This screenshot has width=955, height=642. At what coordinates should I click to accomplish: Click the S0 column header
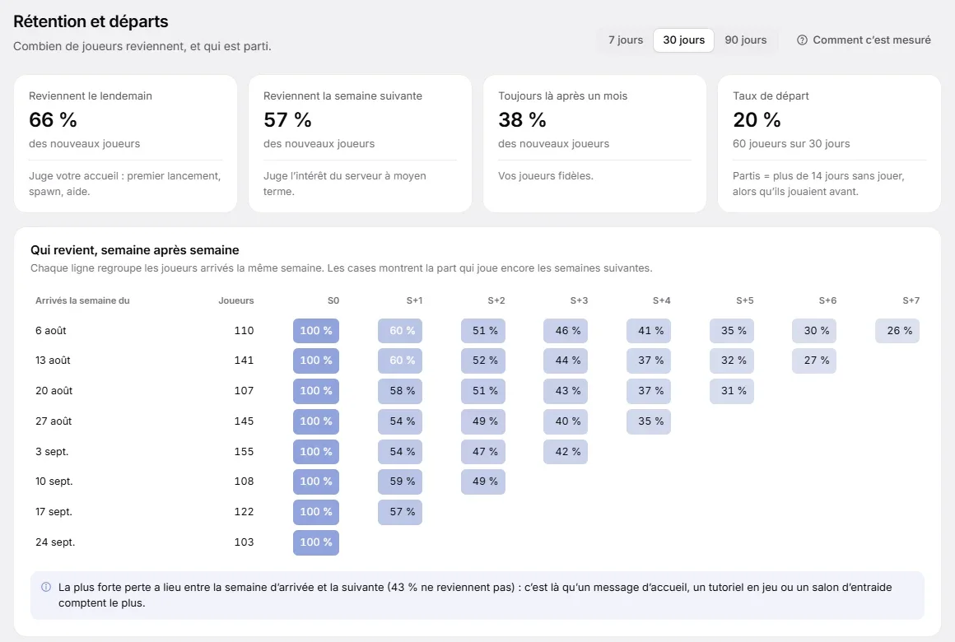click(333, 300)
